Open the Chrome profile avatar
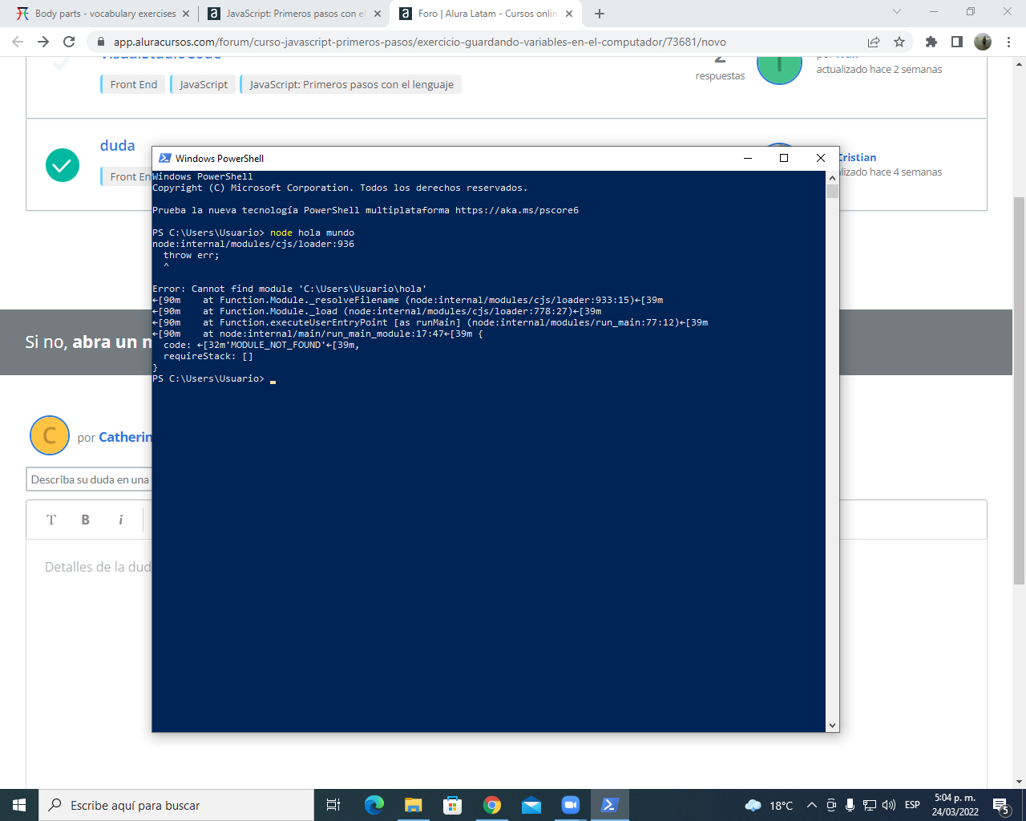1026x821 pixels. [983, 42]
